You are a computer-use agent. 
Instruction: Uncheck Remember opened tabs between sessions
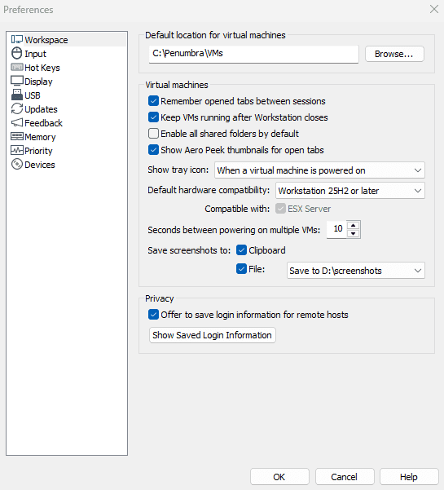point(153,101)
